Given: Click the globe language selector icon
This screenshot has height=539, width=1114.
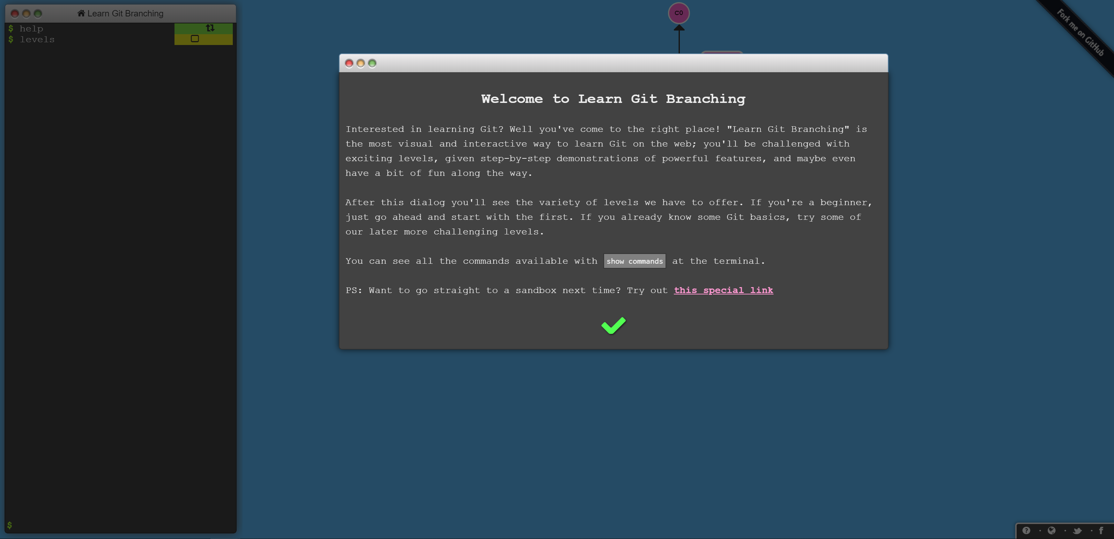Looking at the screenshot, I should tap(1052, 530).
